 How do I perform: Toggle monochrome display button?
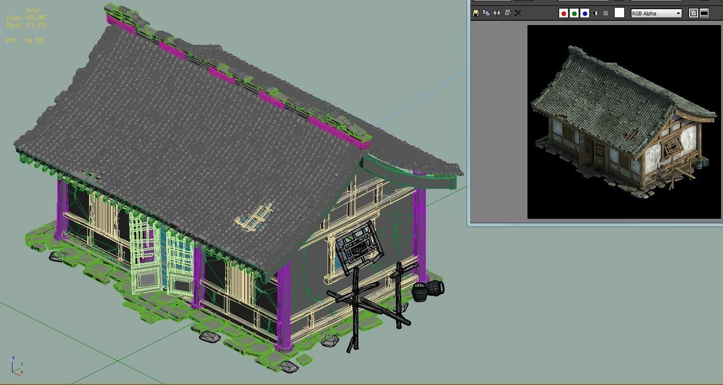pyautogui.click(x=605, y=13)
